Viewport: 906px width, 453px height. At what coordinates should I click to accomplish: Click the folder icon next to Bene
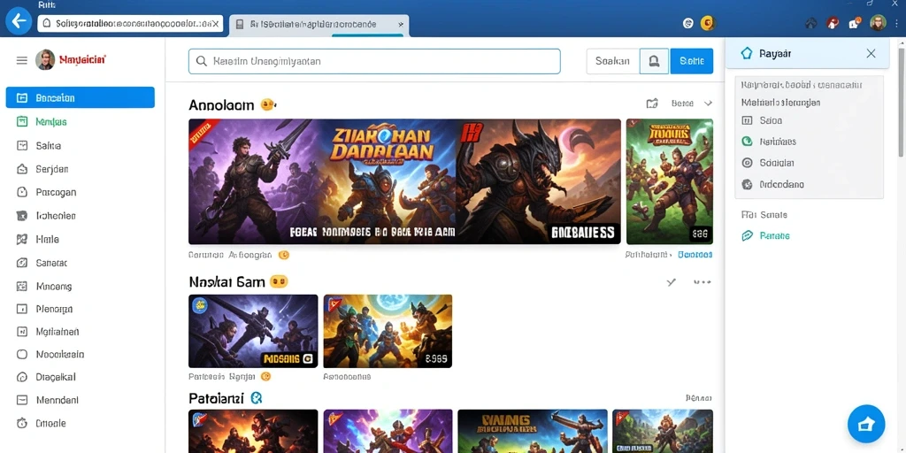click(x=652, y=104)
